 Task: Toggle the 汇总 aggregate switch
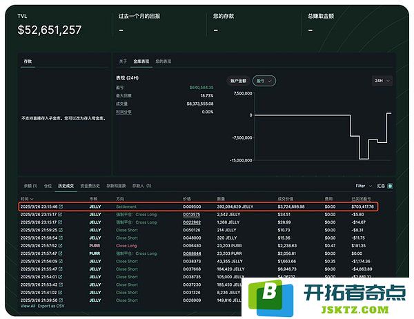(390, 186)
